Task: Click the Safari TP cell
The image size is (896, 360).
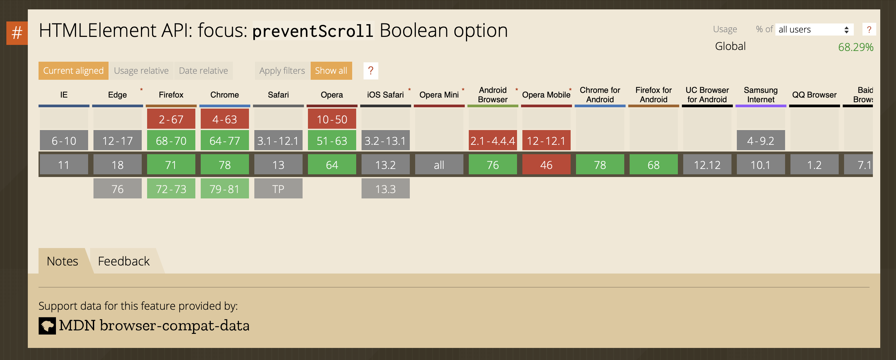Action: tap(278, 188)
